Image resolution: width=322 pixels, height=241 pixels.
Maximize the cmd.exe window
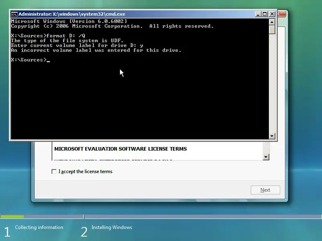point(265,14)
